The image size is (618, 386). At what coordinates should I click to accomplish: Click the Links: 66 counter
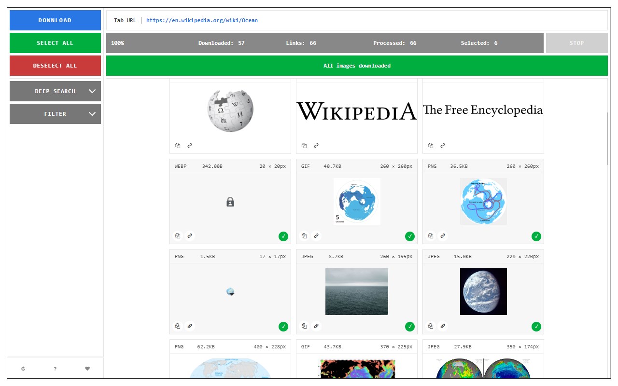[x=301, y=43]
